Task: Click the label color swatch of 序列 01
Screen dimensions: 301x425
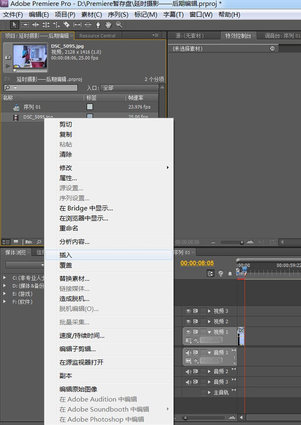Action: 90,107
